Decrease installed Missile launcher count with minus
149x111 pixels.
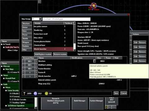point(24,76)
